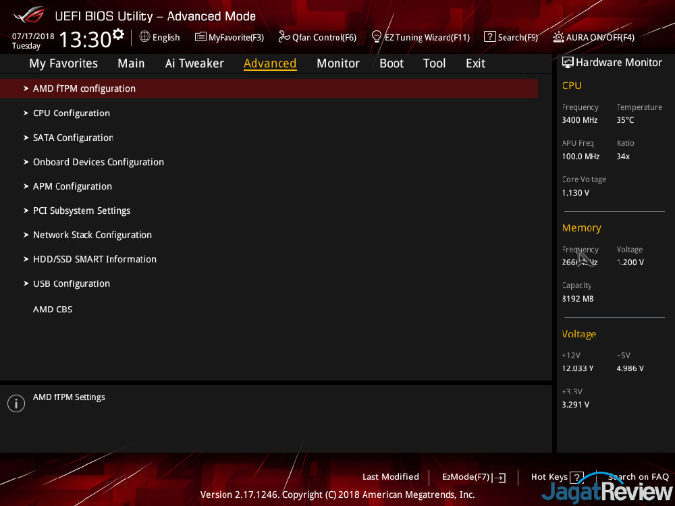Select the Advanced tab
The height and width of the screenshot is (506, 675).
270,63
